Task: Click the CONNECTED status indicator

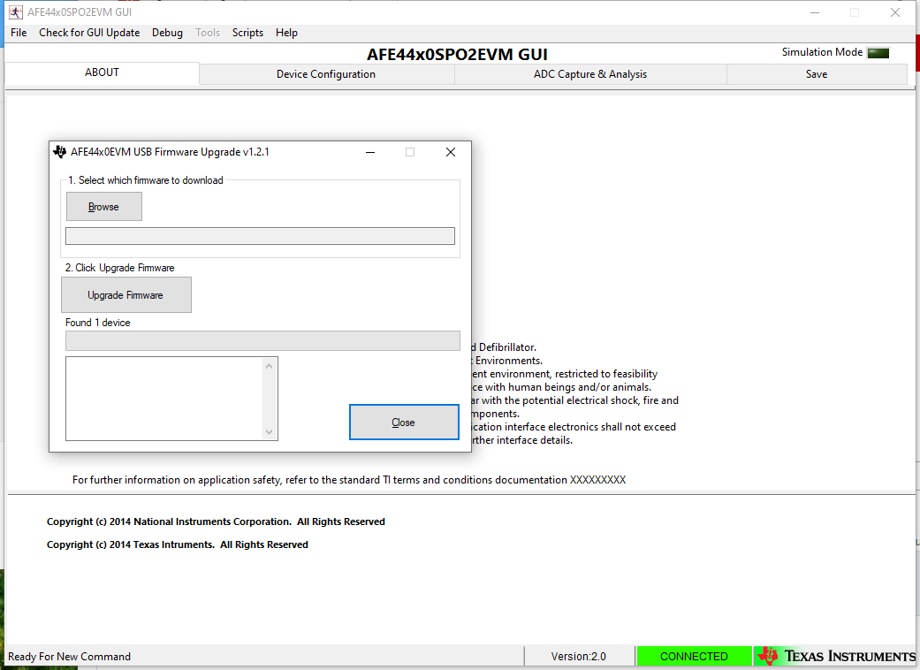Action: 694,657
